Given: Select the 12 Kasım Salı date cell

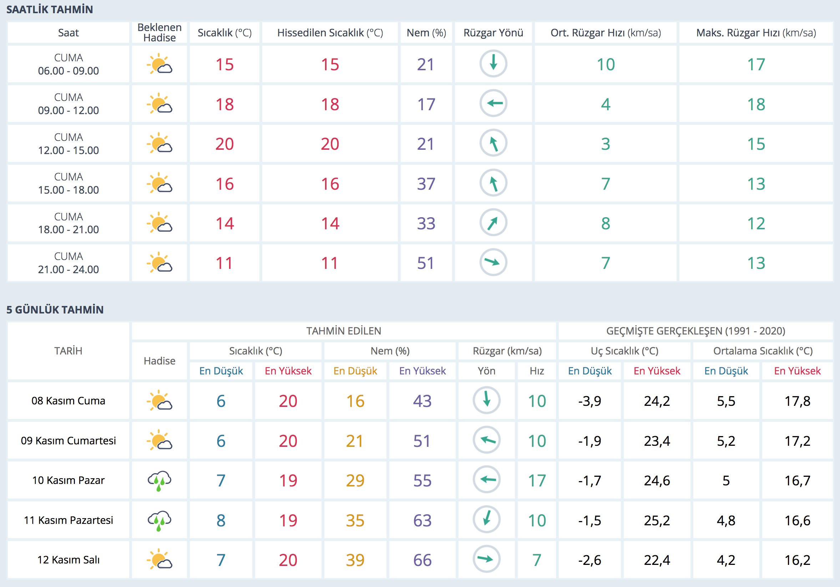Looking at the screenshot, I should point(69,560).
